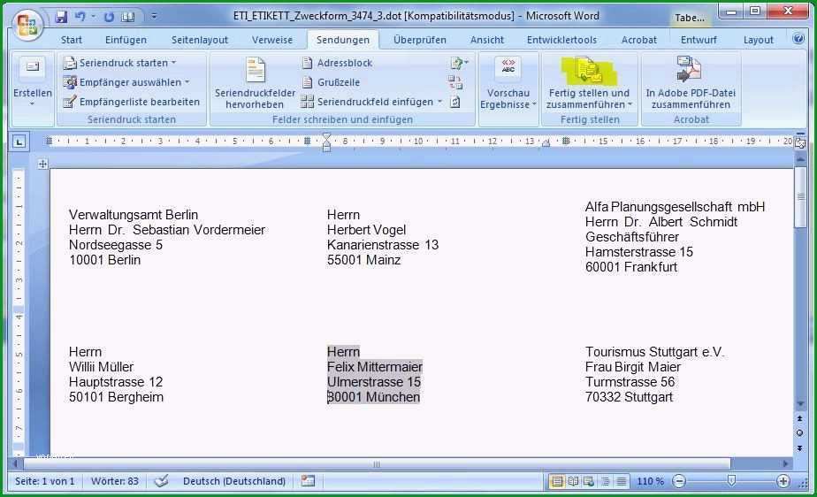The height and width of the screenshot is (497, 817).
Task: Click text "Alfa Planungsgesellschaft mbH"
Action: click(675, 207)
